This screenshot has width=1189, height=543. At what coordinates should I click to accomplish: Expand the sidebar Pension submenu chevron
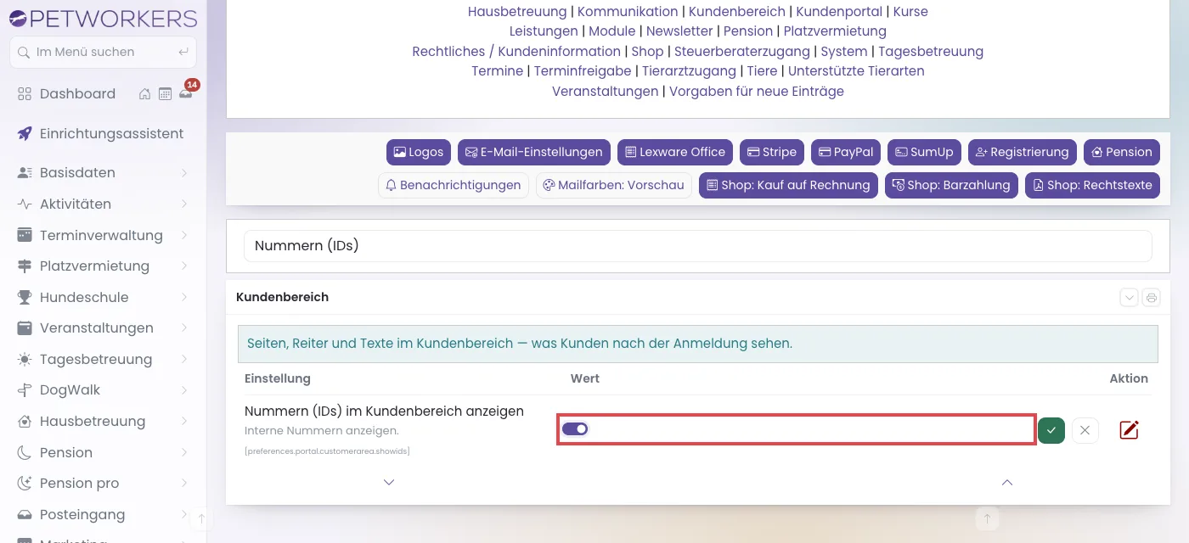[184, 453]
